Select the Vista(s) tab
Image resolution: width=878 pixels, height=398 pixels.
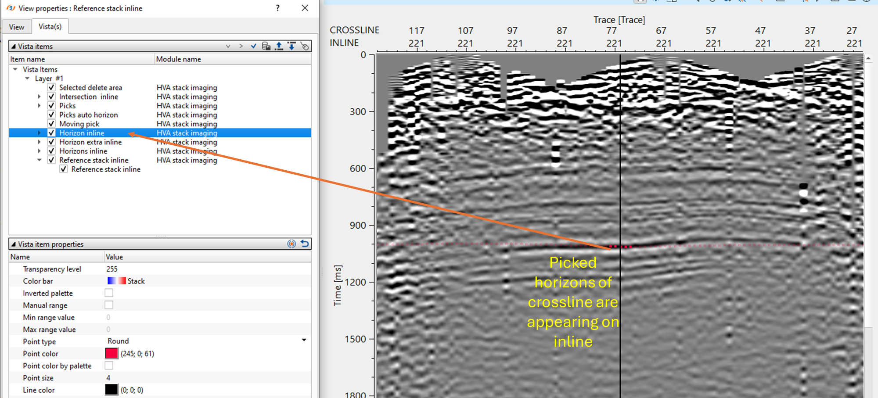click(x=50, y=26)
